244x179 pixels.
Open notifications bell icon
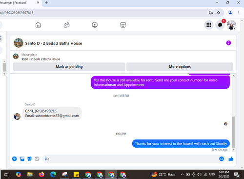pos(220,25)
